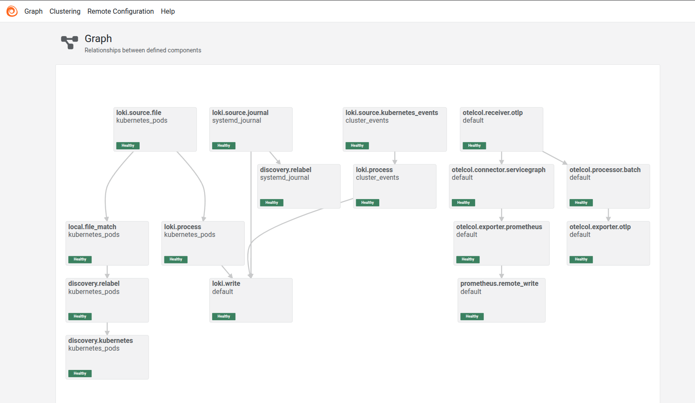
Task: Open the Graph menu item
Action: (34, 11)
